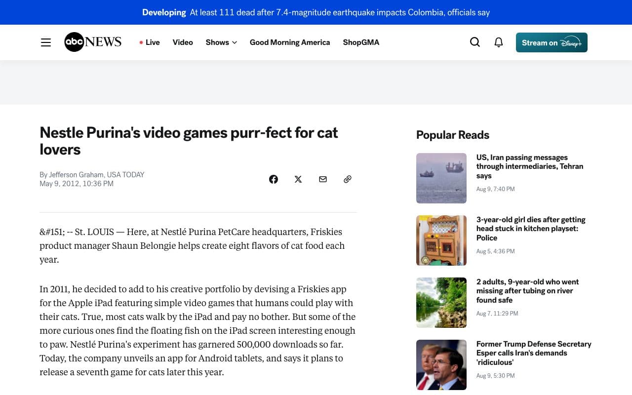632x395 pixels.
Task: Share article on X
Action: pyautogui.click(x=298, y=179)
